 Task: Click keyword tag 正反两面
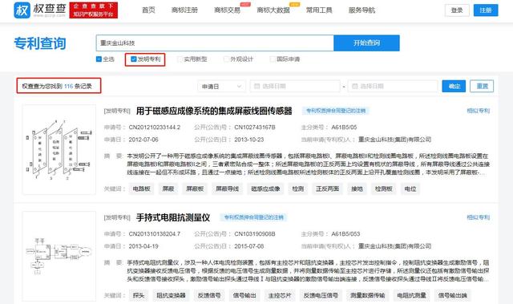327,188
